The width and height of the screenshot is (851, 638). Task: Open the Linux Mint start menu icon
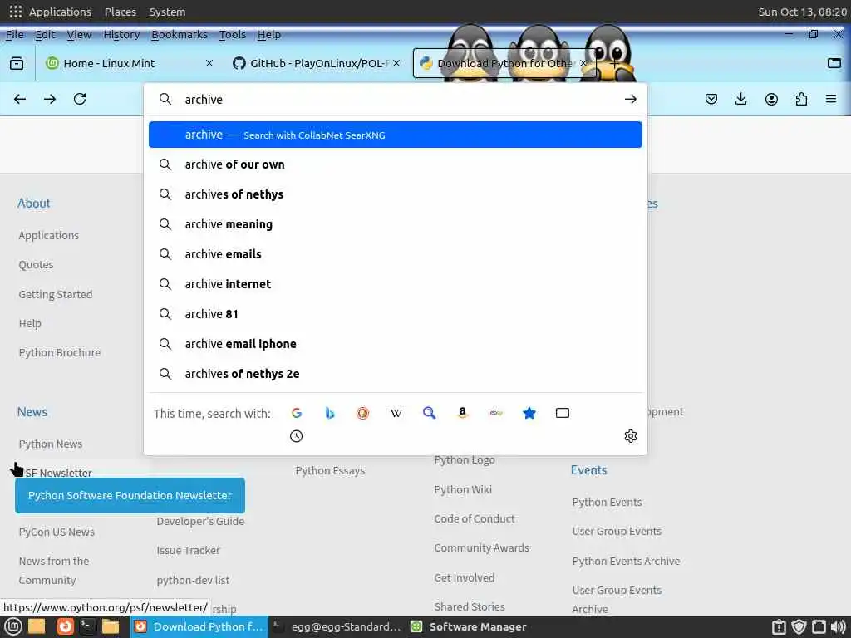click(x=13, y=626)
